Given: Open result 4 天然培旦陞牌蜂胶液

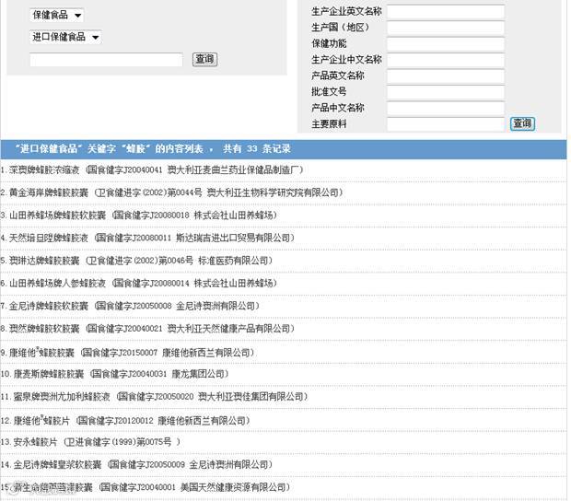Looking at the screenshot, I should pyautogui.click(x=147, y=238).
